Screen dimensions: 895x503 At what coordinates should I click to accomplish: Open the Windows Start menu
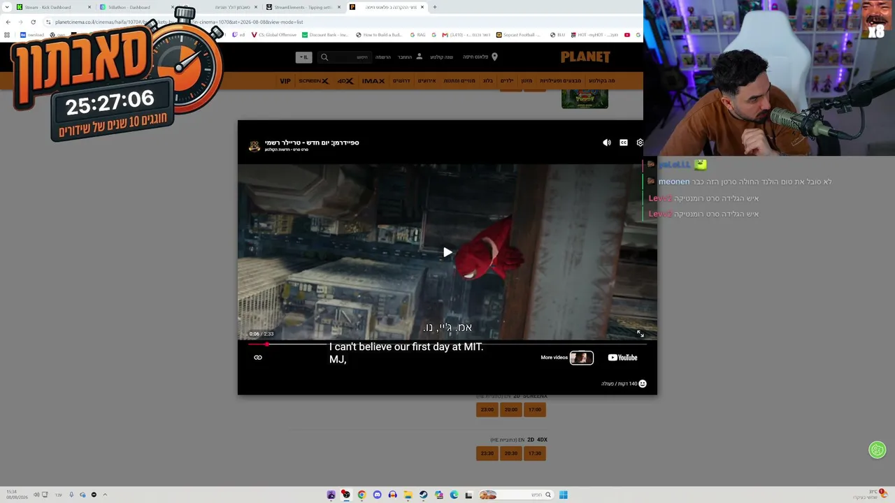(x=563, y=495)
